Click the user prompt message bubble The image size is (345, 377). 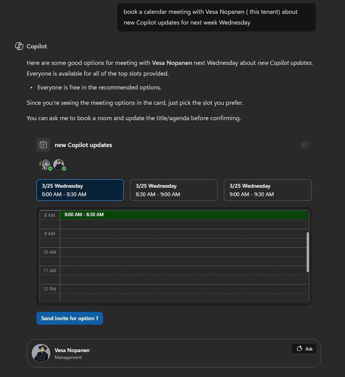click(216, 17)
